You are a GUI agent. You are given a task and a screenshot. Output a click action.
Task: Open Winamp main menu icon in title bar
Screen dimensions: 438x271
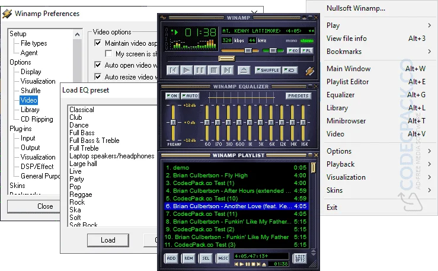pos(163,18)
